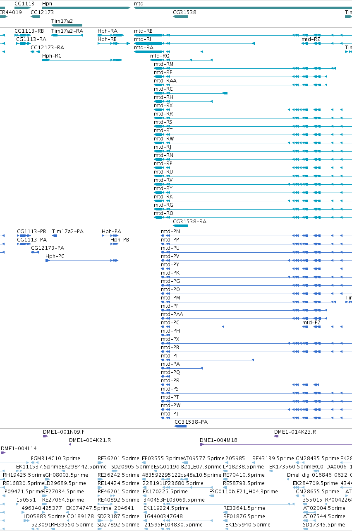Select clone DME1-004L14

click(x=19, y=449)
